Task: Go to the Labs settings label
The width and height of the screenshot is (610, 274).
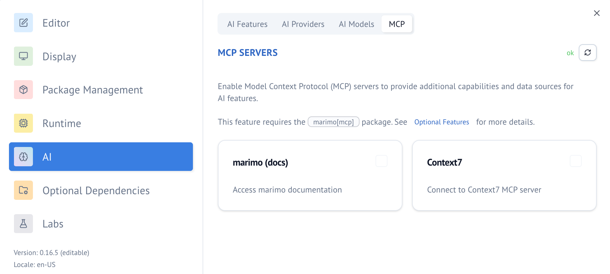Action: 53,224
